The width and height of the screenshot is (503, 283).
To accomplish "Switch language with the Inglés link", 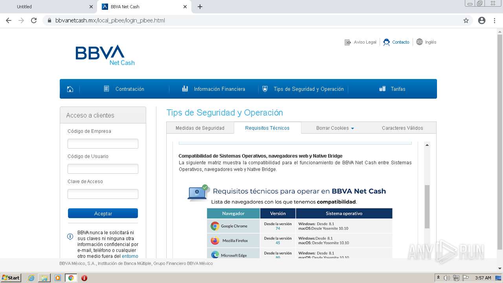I will point(431,42).
